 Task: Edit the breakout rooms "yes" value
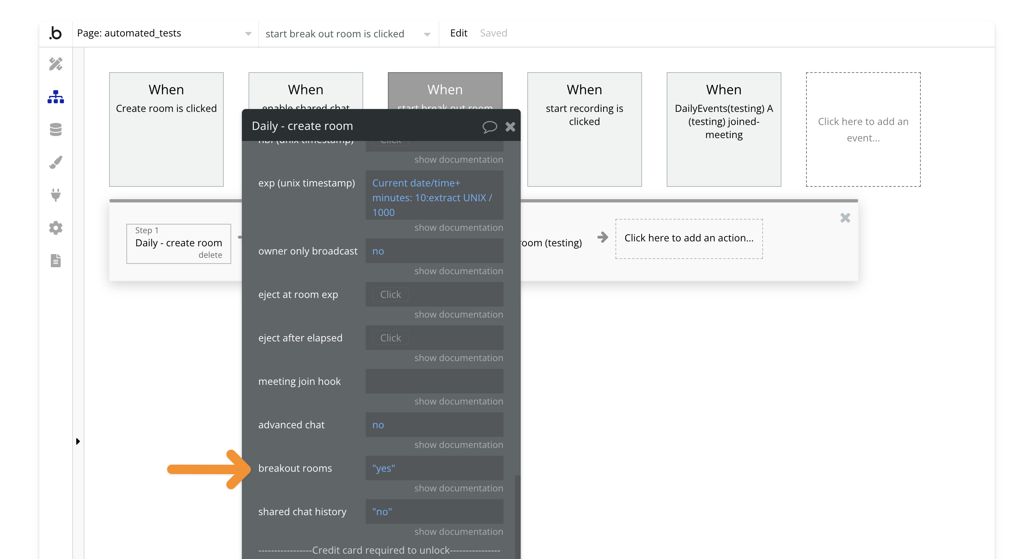(435, 468)
